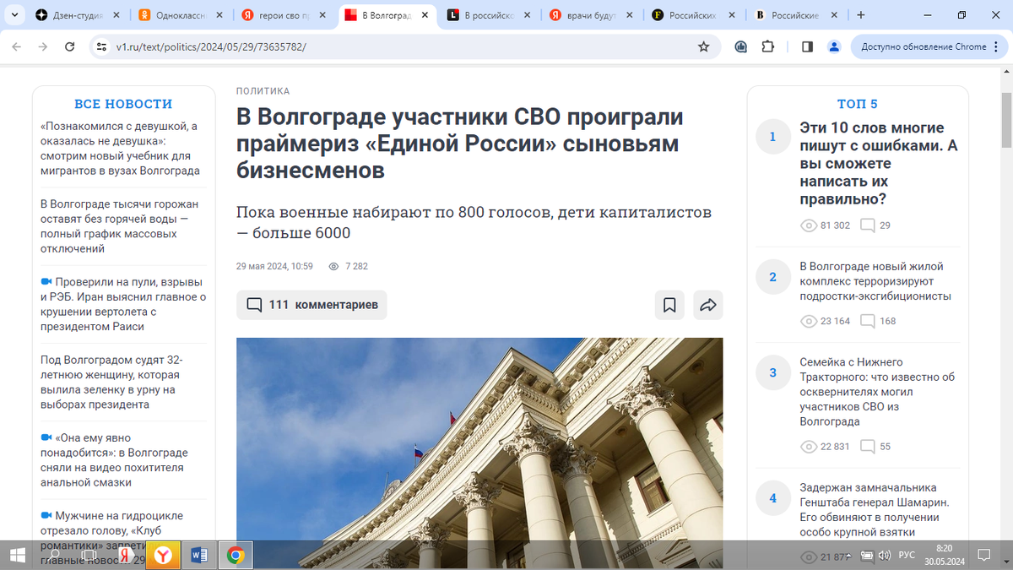Open Chrome extensions puzzle icon
This screenshot has width=1013, height=570.
(x=767, y=46)
